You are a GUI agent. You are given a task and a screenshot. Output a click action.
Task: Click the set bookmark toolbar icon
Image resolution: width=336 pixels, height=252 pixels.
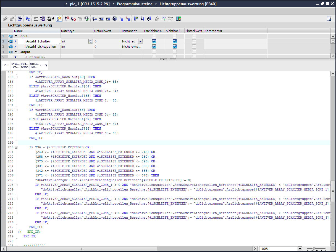(136, 19)
